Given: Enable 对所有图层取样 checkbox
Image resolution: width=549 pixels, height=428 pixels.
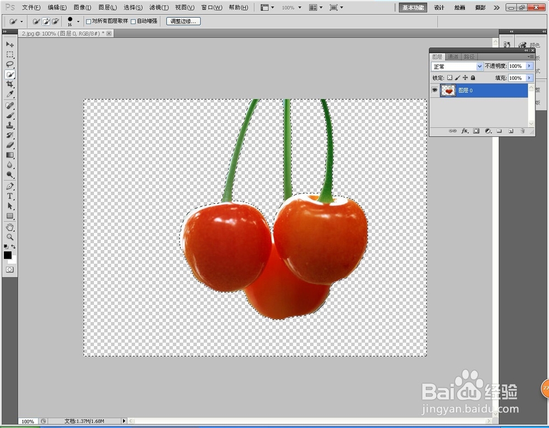Looking at the screenshot, I should [88, 21].
